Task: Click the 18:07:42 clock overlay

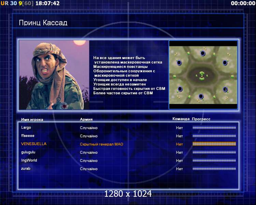Action: (x=47, y=3)
